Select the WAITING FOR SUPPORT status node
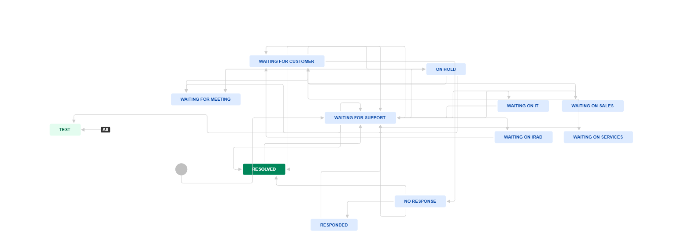 point(360,118)
